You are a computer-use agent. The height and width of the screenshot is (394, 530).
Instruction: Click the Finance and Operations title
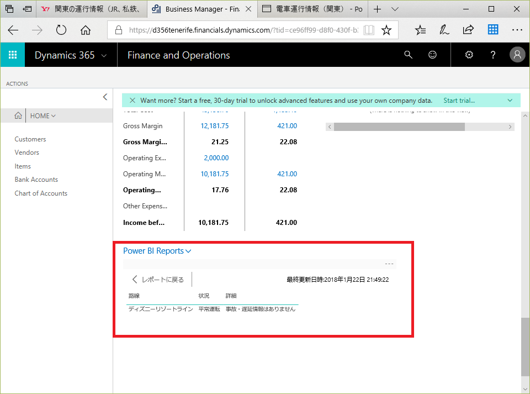(178, 55)
